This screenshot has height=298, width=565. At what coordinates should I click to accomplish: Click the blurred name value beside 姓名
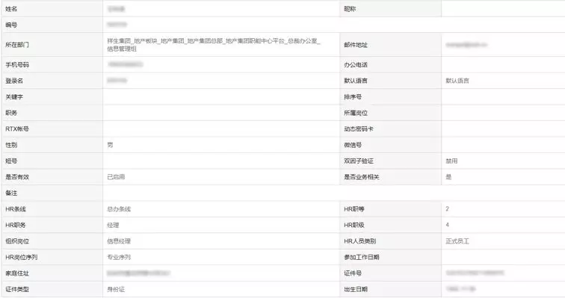[116, 9]
